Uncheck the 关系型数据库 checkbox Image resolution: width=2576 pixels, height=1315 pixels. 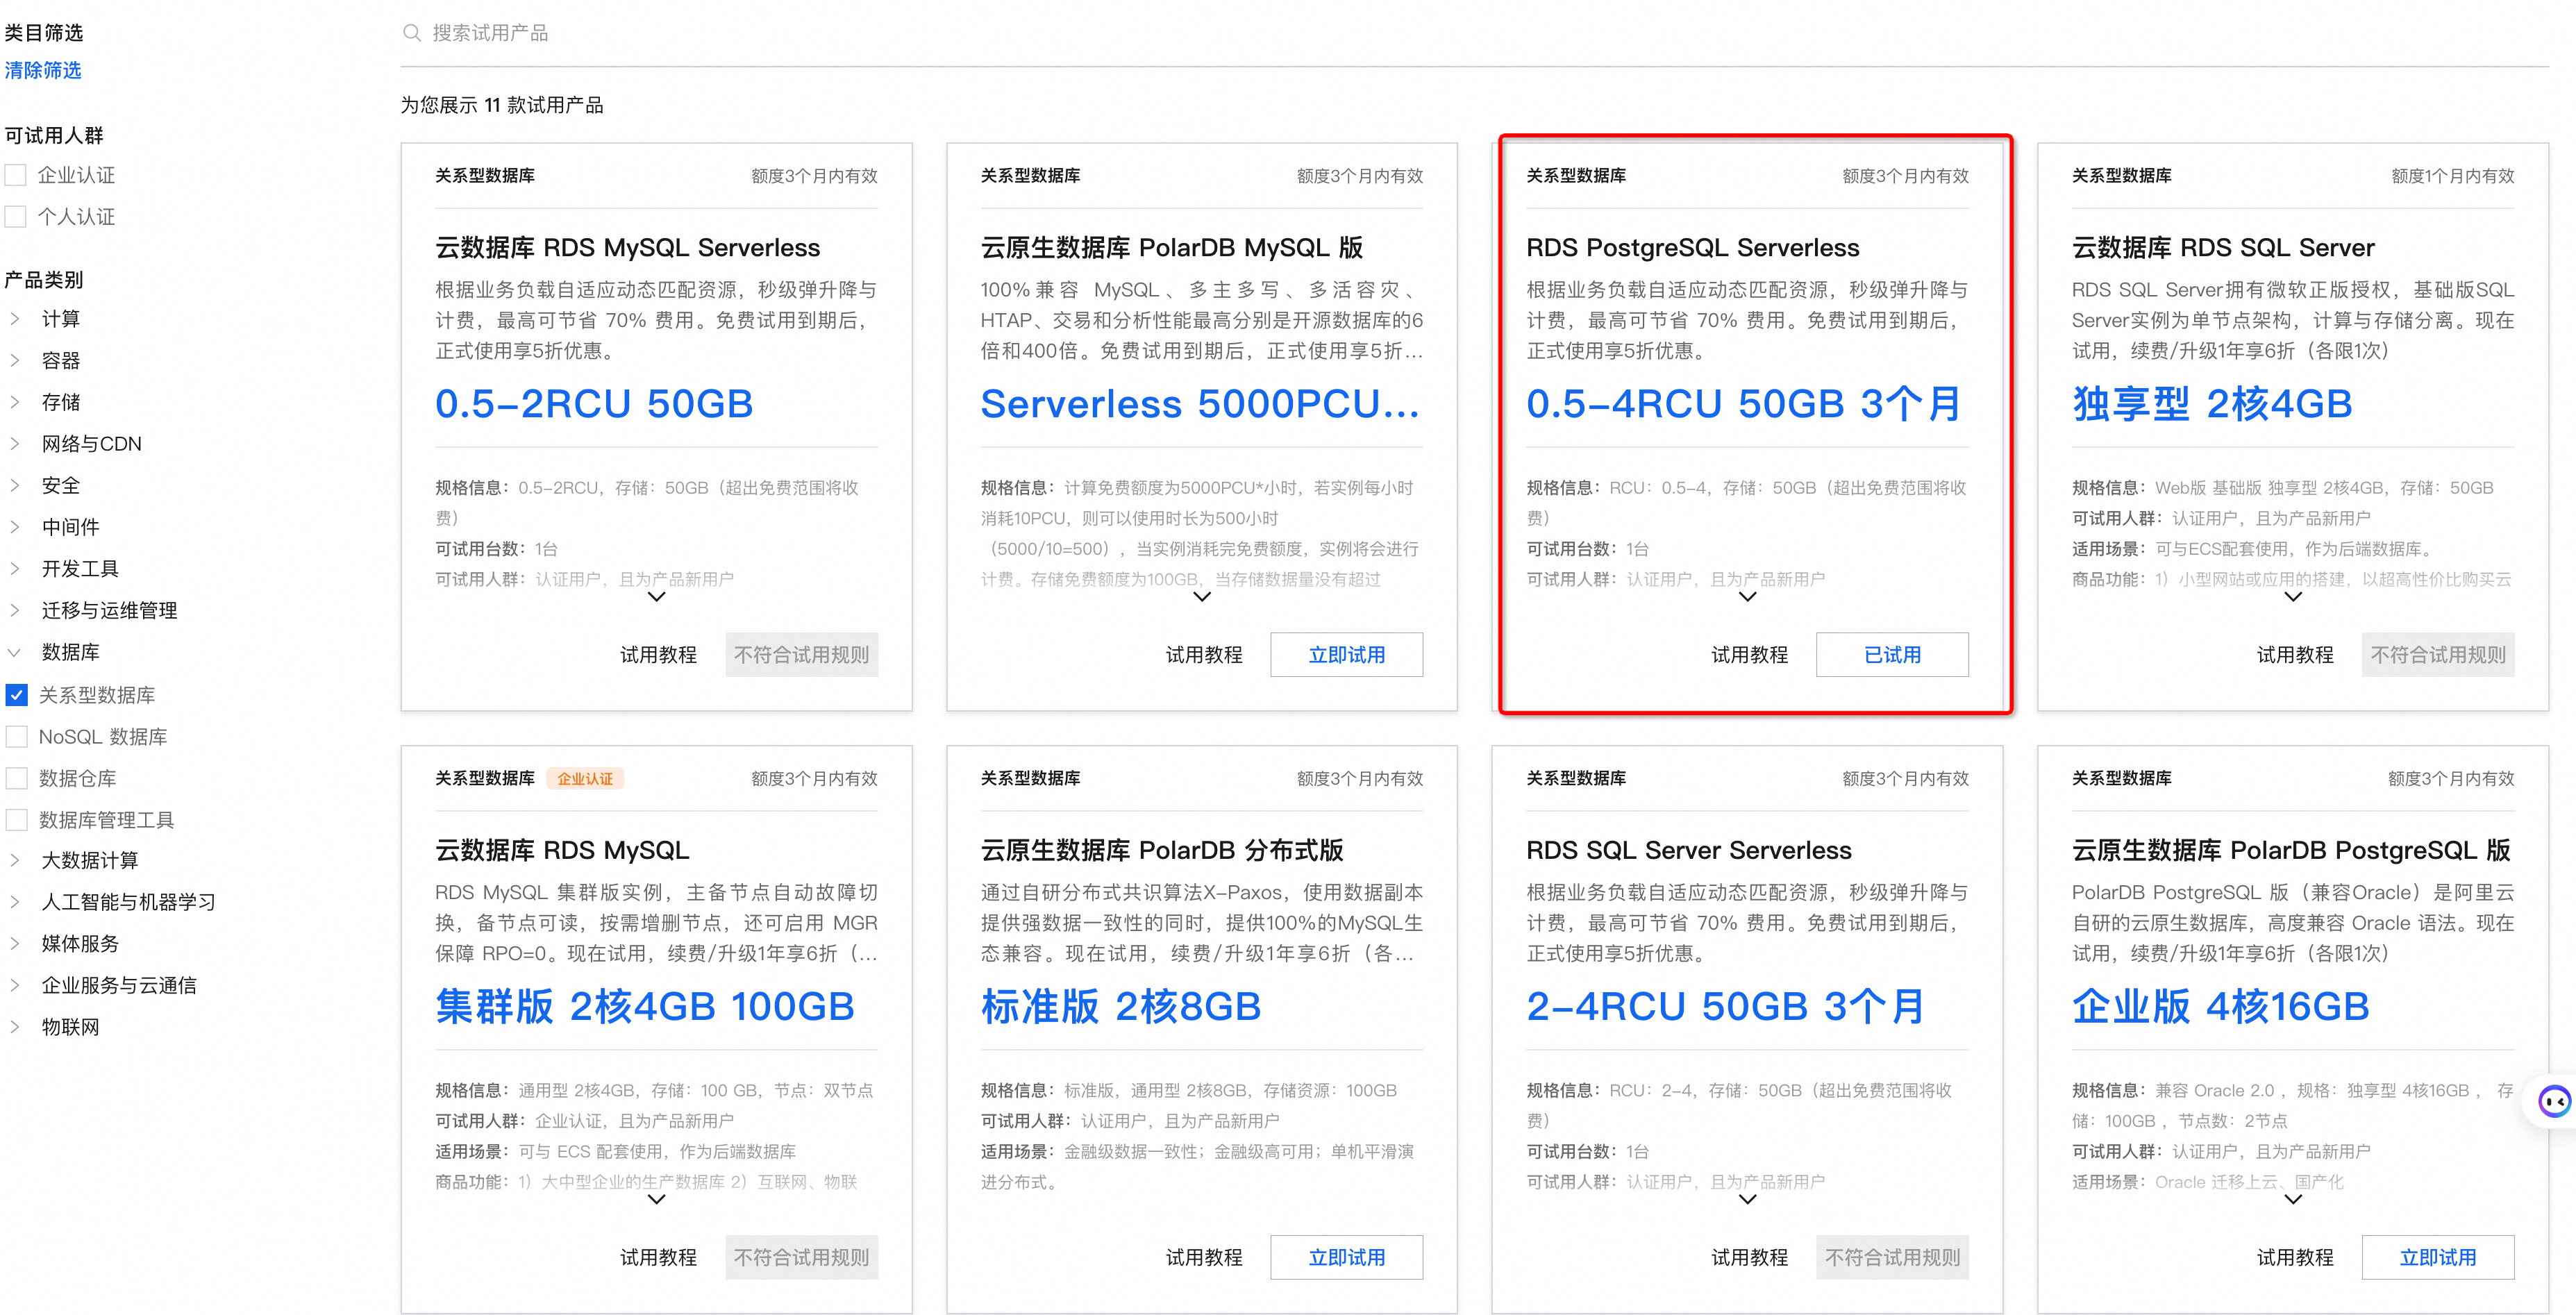tap(16, 694)
